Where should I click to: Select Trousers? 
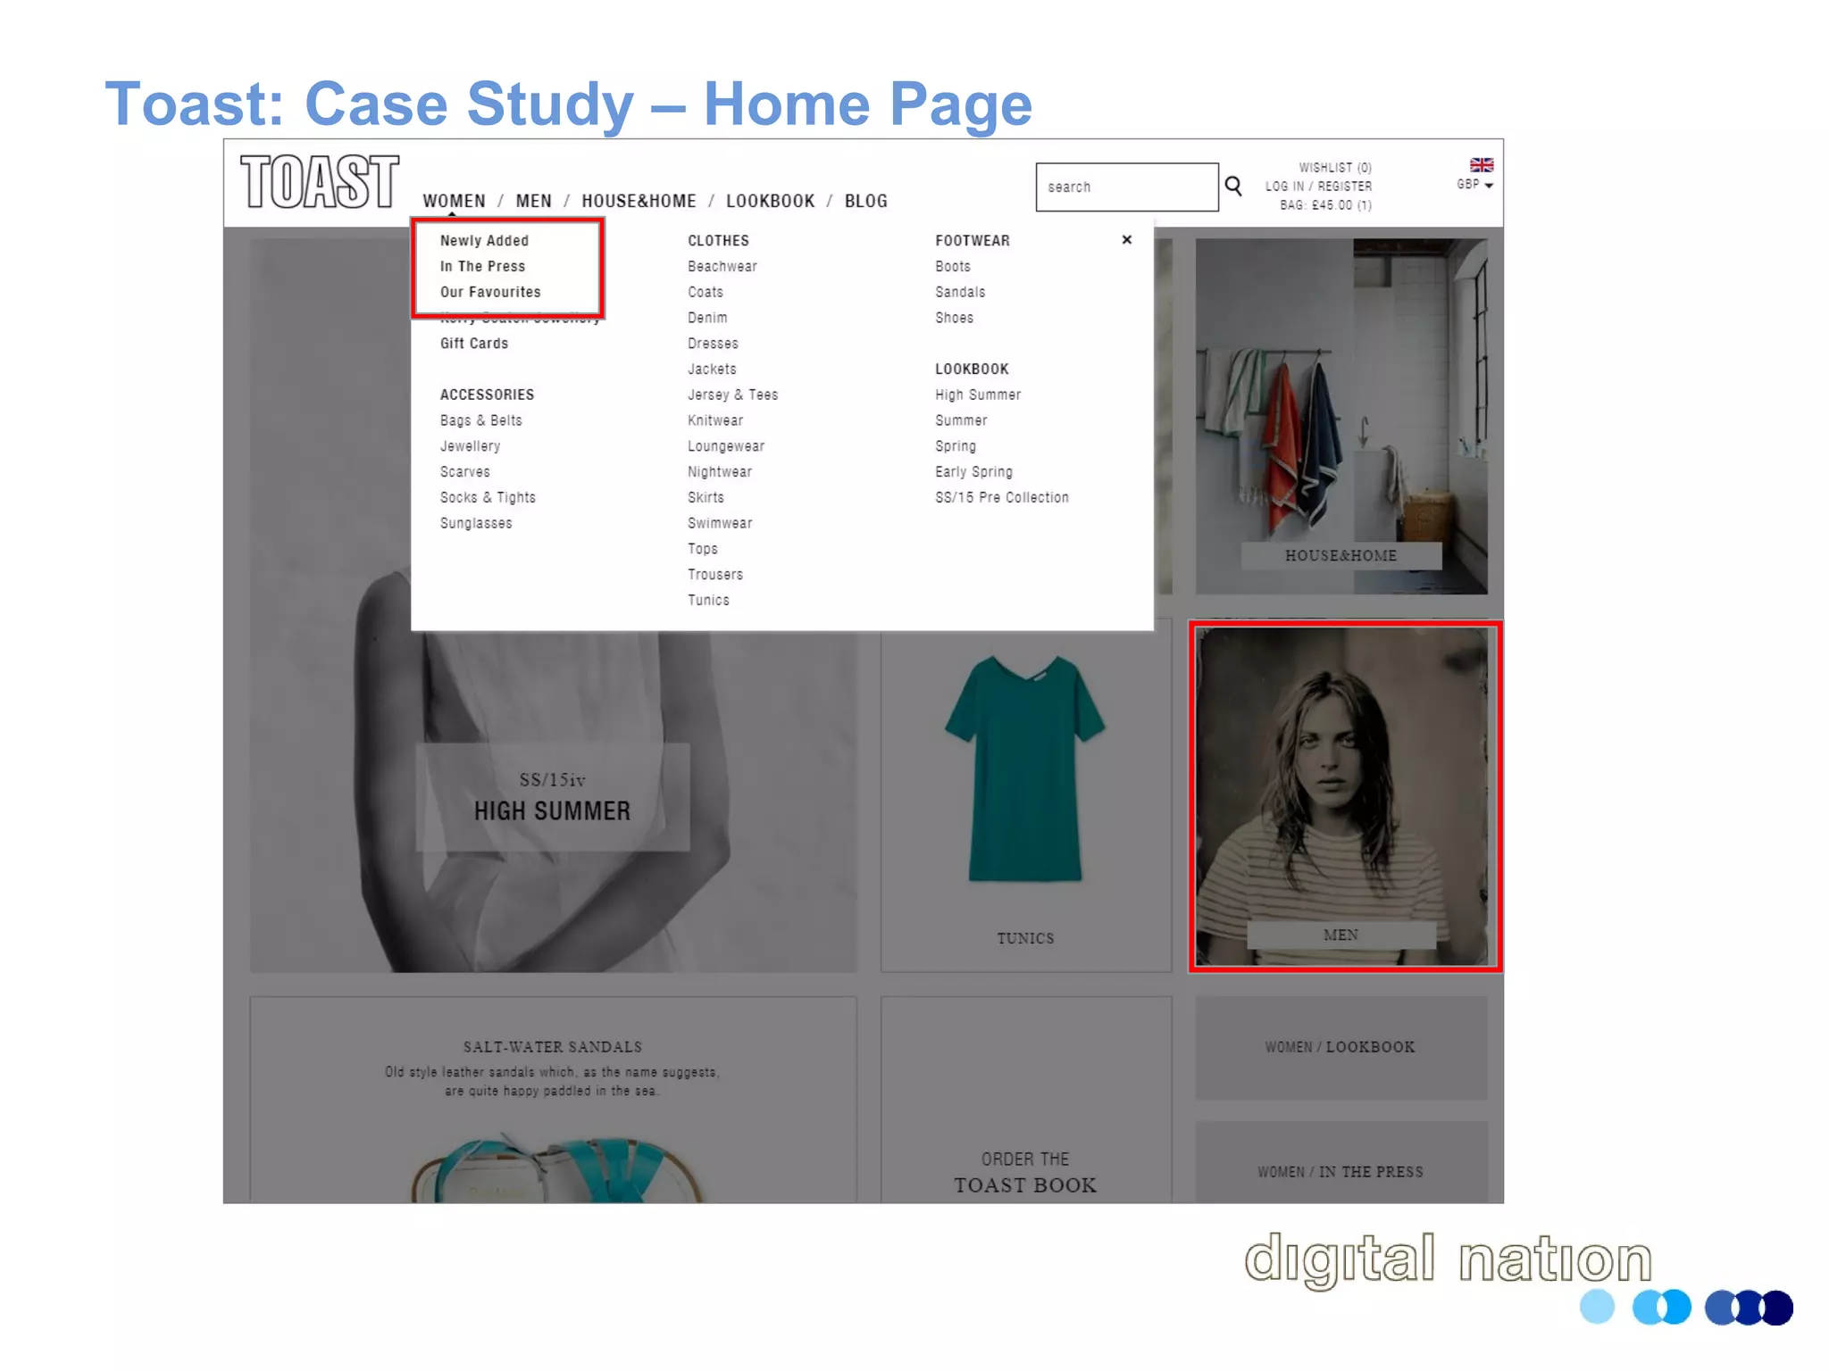(x=714, y=575)
